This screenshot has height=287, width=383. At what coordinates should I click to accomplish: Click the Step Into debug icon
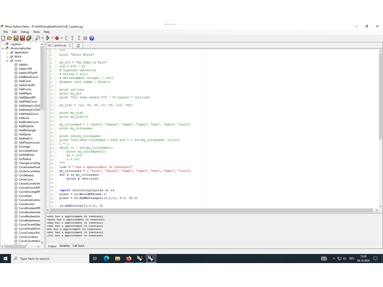coord(66,38)
